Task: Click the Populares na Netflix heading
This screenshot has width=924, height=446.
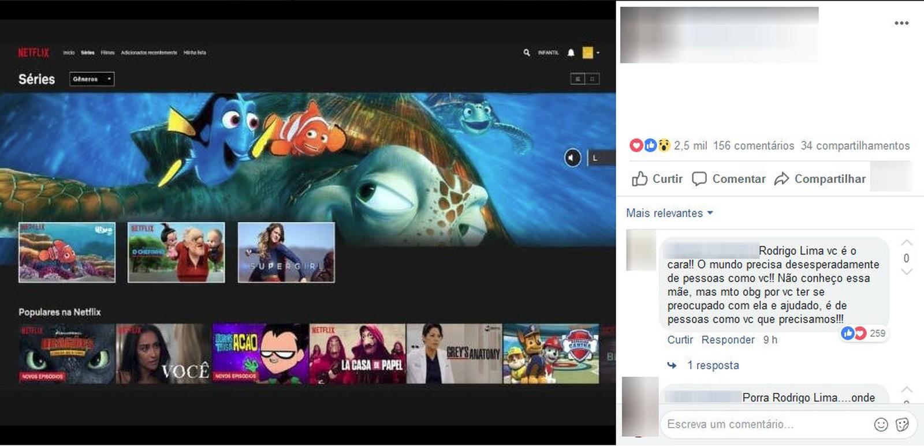Action: (59, 312)
